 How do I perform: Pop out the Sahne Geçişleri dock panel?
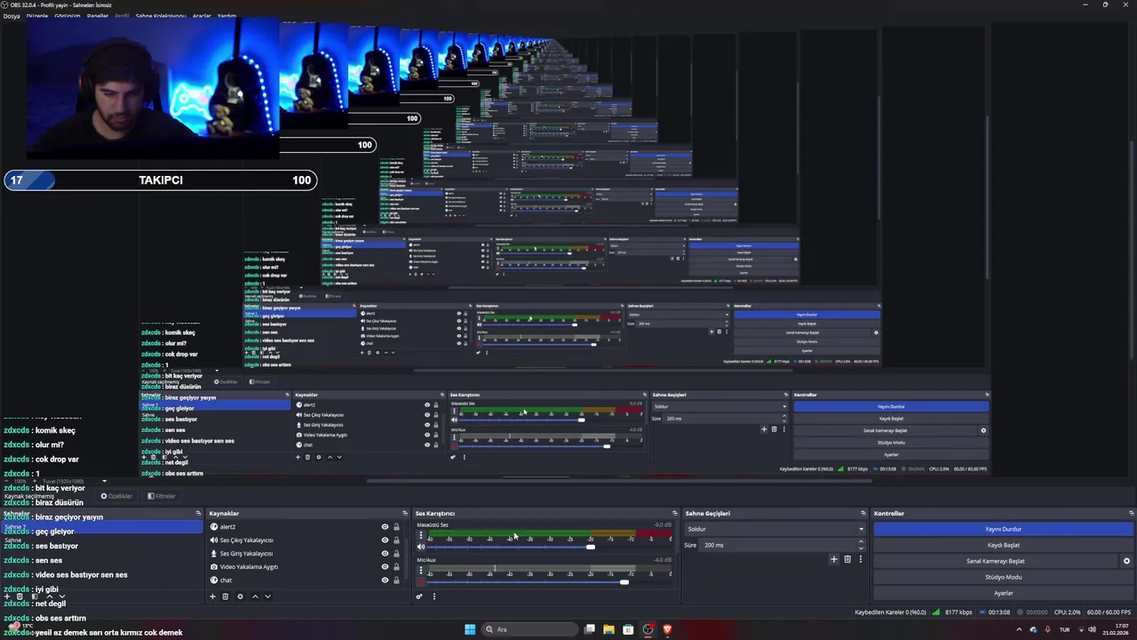(863, 513)
